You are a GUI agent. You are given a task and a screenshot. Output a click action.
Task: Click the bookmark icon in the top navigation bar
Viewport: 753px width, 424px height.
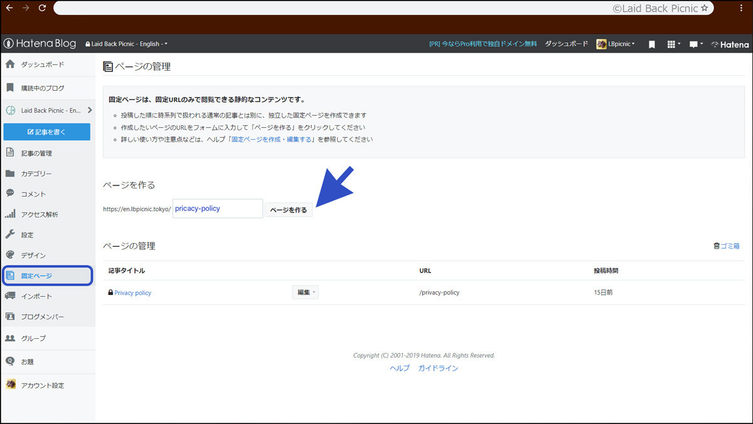click(651, 44)
